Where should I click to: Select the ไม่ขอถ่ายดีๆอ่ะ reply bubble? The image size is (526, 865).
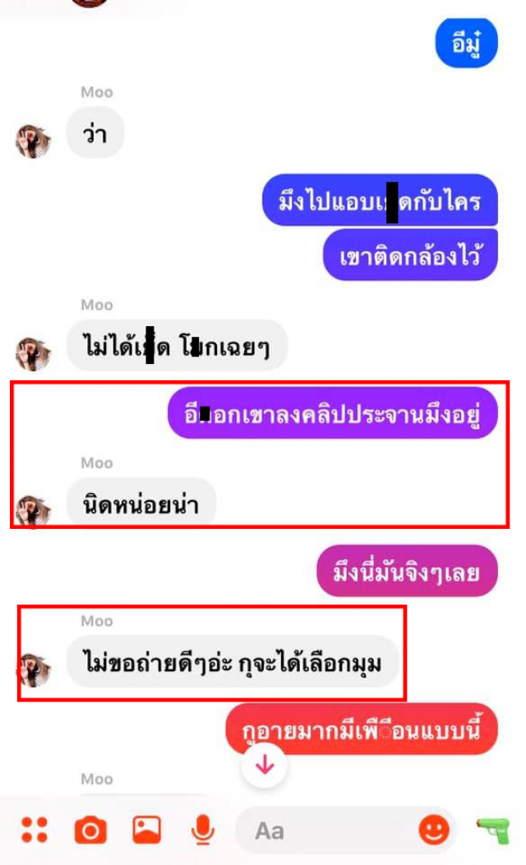coord(233,661)
